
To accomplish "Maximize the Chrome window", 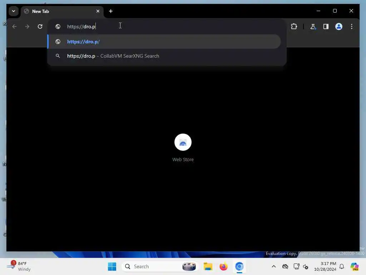I will click(335, 11).
